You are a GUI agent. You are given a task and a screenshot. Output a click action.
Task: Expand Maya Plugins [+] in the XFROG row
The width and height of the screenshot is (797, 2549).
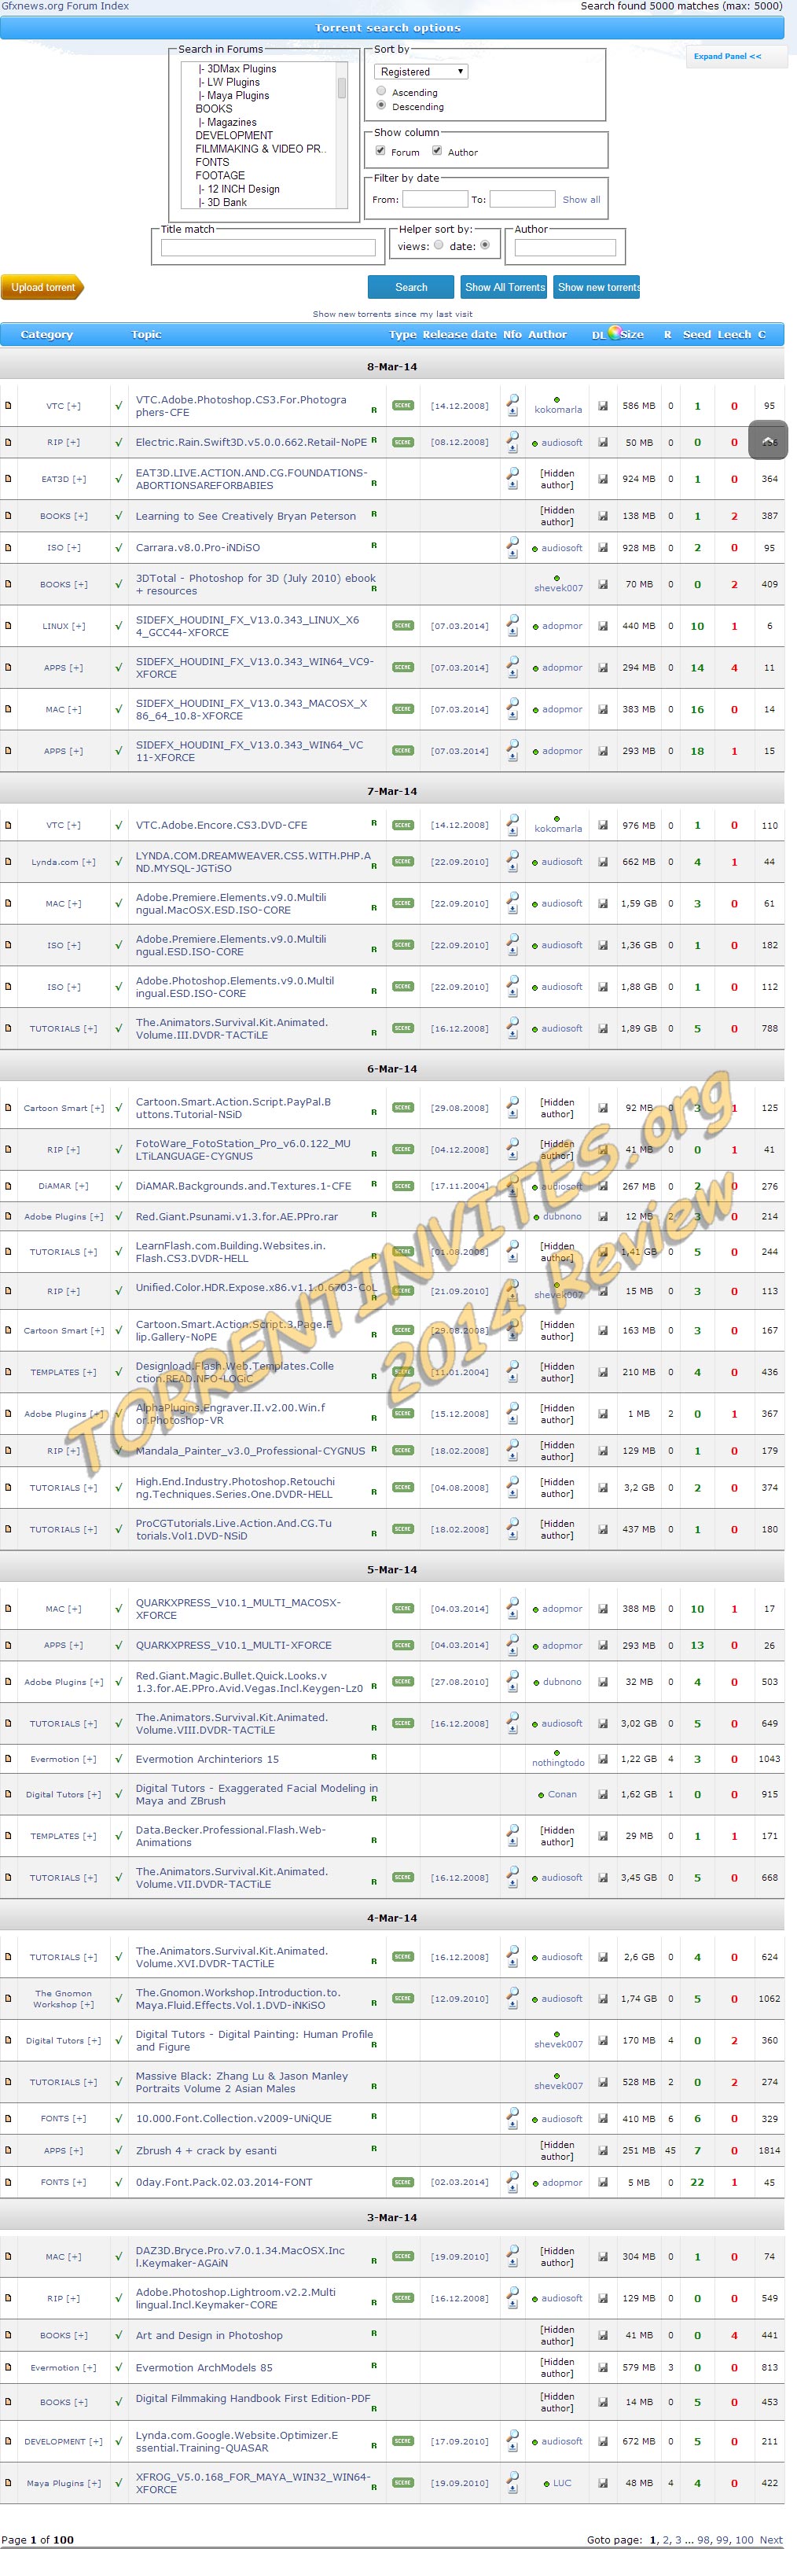point(64,2483)
